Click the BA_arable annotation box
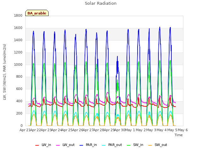 (37, 13)
